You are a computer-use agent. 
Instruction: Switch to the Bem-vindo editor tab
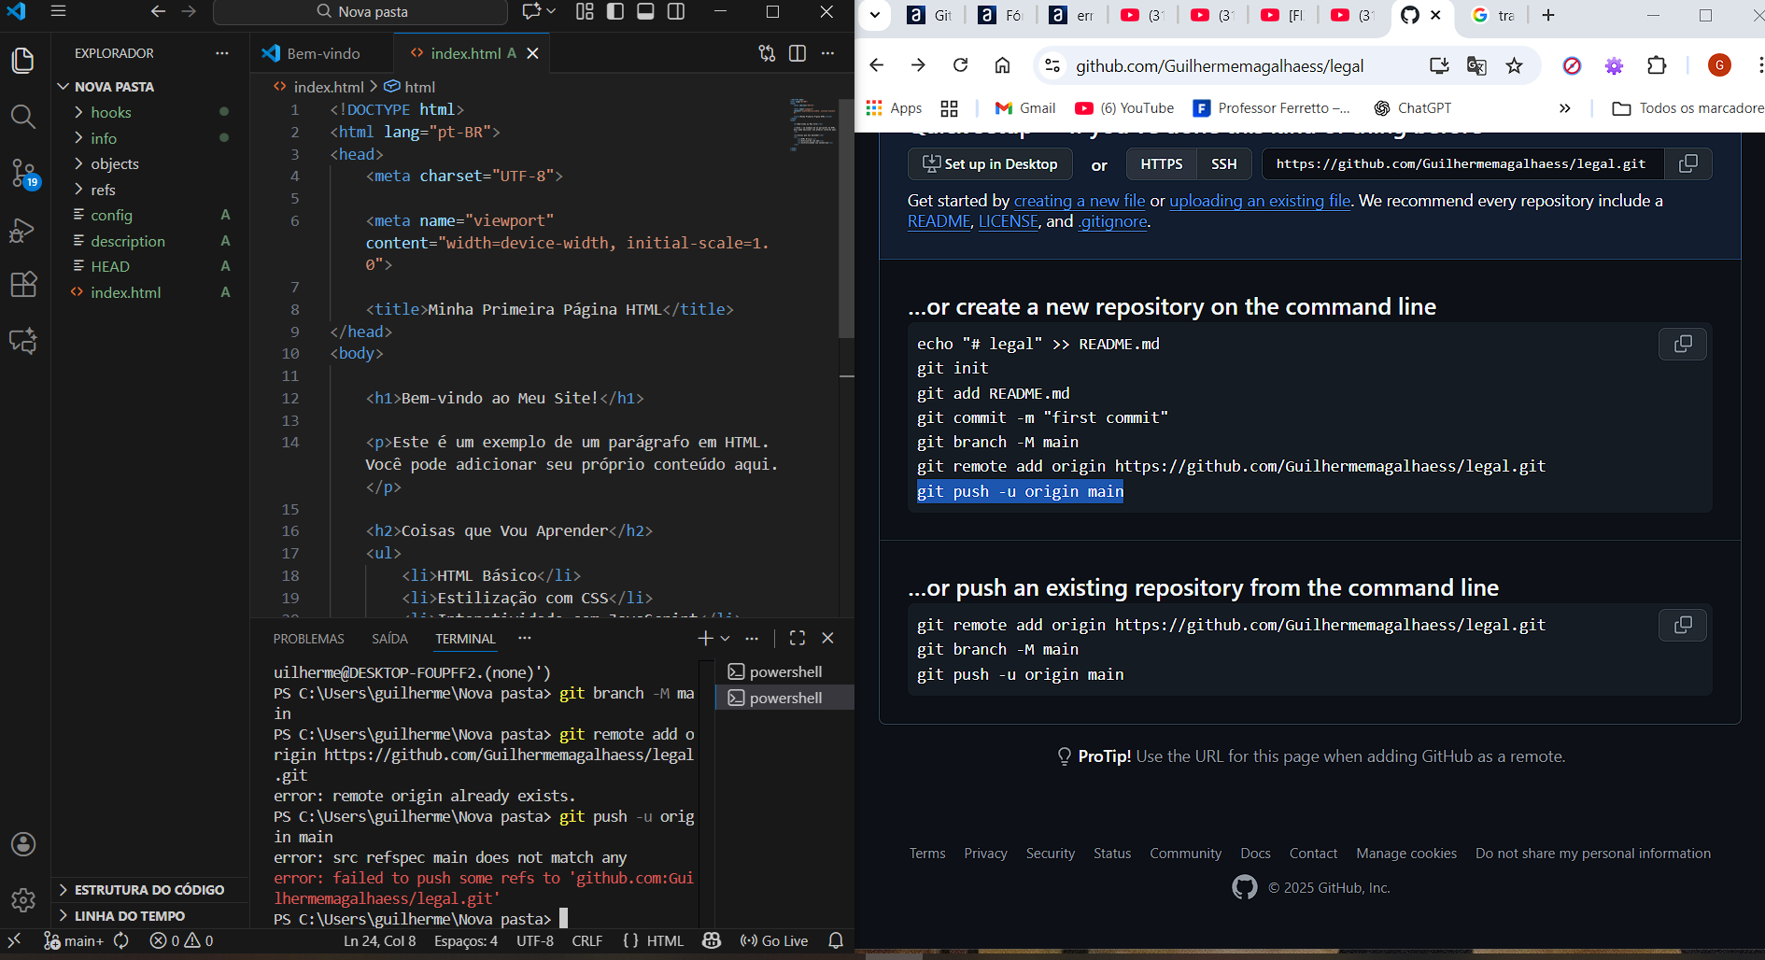pyautogui.click(x=322, y=53)
